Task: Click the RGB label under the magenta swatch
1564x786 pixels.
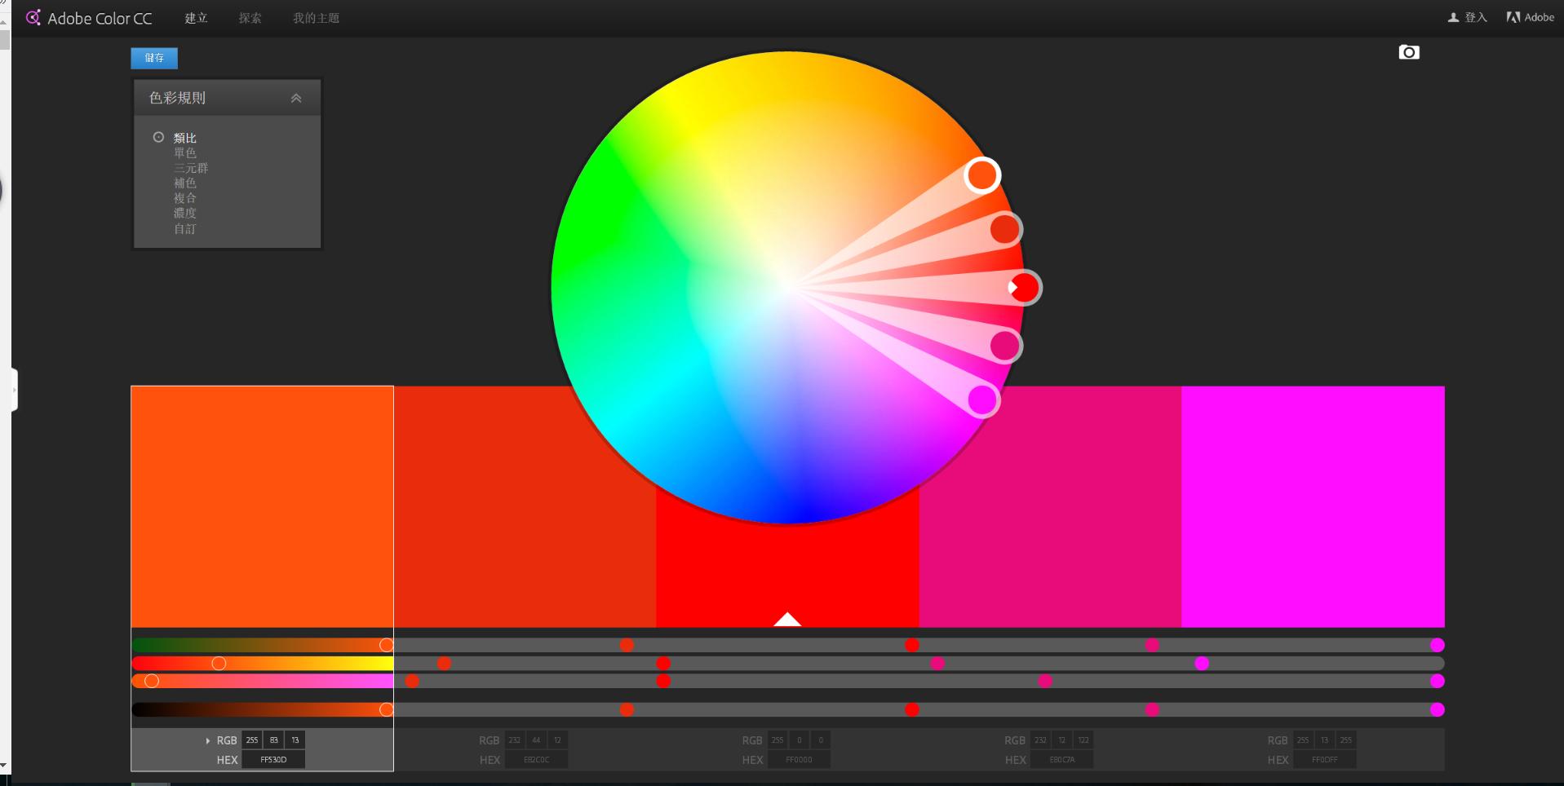Action: pyautogui.click(x=1277, y=740)
